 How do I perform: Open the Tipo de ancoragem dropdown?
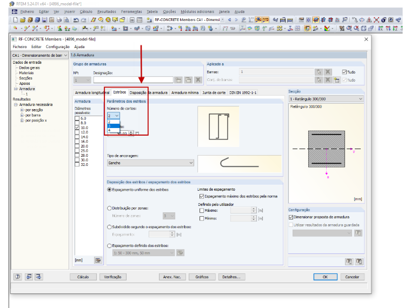(x=150, y=163)
